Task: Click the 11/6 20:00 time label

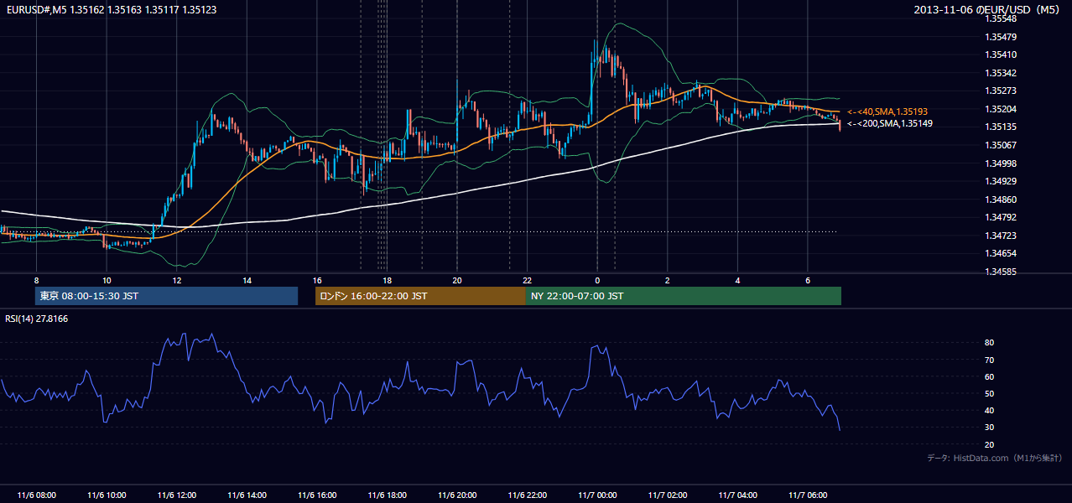Action: (456, 495)
